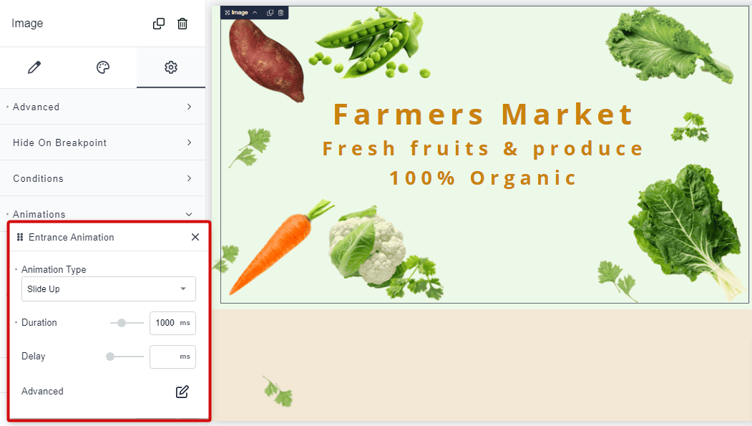Click the move icon on canvas Image toolbar
This screenshot has width=752, height=426.
(x=228, y=12)
